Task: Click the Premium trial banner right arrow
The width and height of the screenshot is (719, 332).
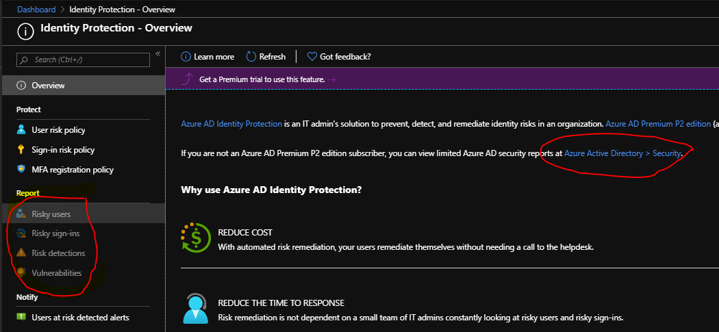Action: (332, 79)
